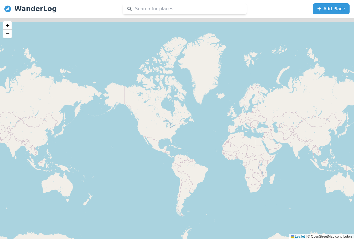Image resolution: width=354 pixels, height=239 pixels.
Task: Zoom out using the minus control
Action: (7, 34)
